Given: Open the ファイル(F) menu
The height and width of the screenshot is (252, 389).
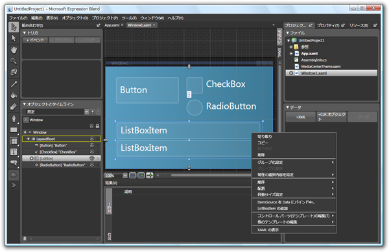Looking at the screenshot, I should tap(18, 18).
